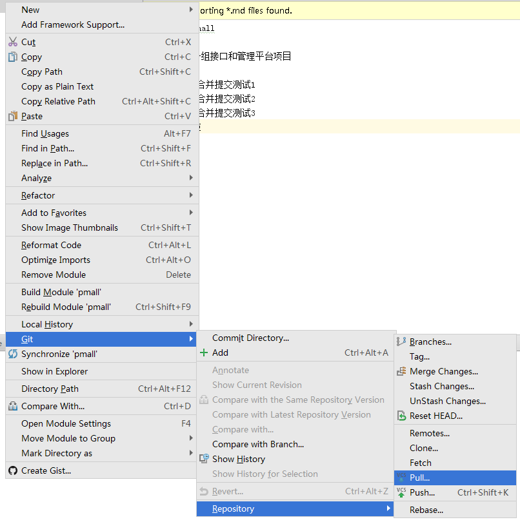
Task: Choose Add Framework Support
Action: tap(103, 24)
